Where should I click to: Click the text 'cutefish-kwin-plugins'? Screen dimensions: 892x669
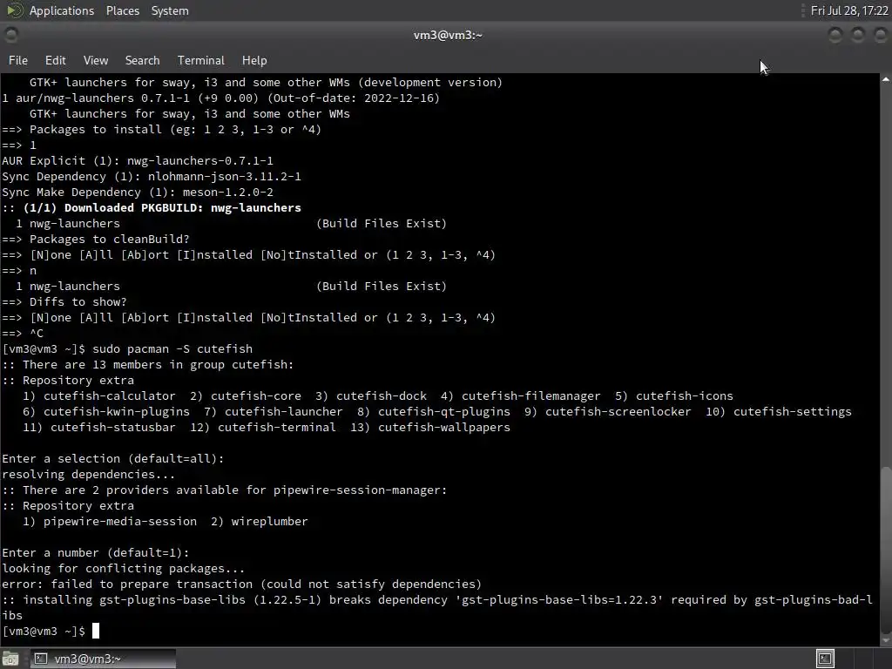pyautogui.click(x=117, y=411)
